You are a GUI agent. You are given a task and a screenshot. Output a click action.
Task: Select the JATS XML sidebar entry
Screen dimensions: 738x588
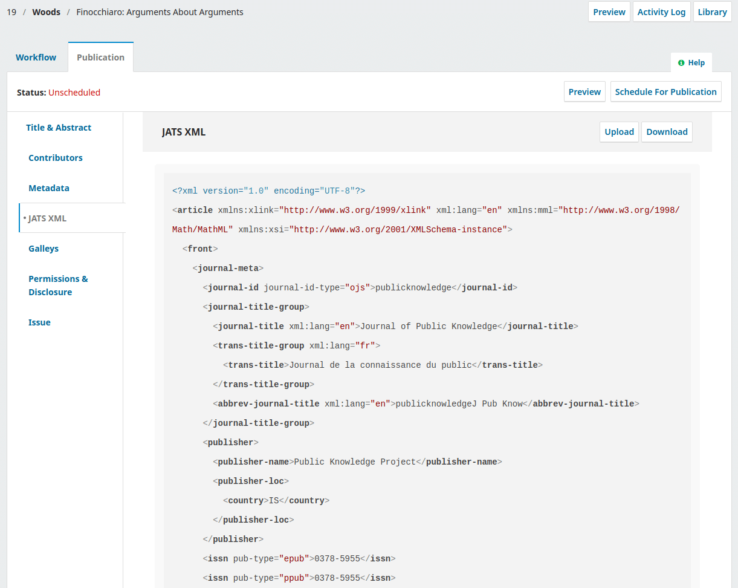point(48,218)
